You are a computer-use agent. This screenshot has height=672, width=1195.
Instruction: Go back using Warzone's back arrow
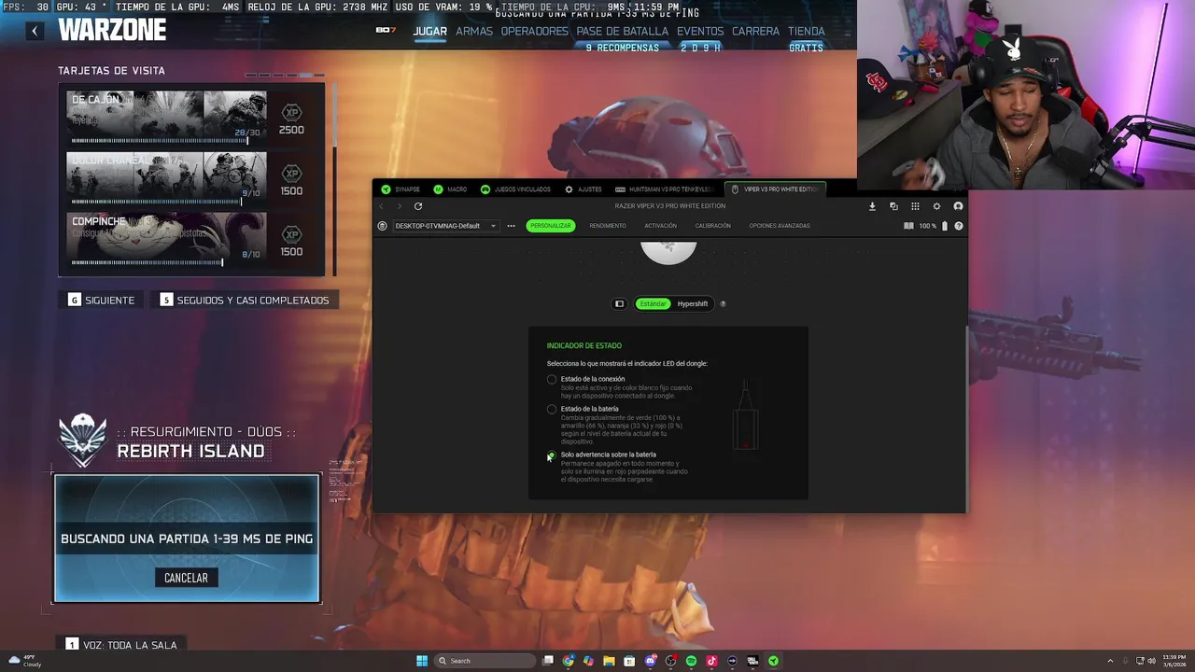point(34,31)
